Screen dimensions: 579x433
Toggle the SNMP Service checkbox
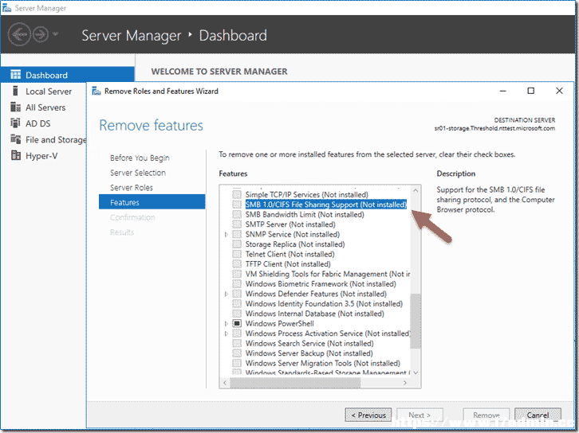(237, 234)
